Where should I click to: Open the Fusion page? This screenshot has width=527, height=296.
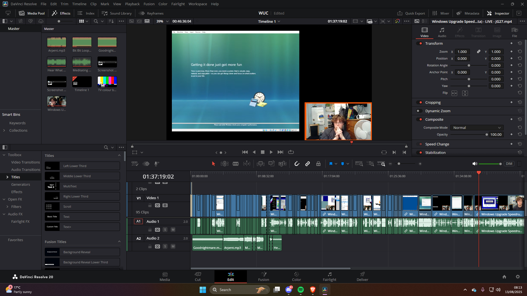[264, 277]
